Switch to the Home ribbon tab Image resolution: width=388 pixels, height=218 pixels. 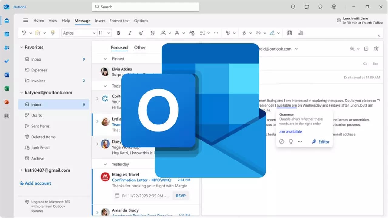(39, 21)
